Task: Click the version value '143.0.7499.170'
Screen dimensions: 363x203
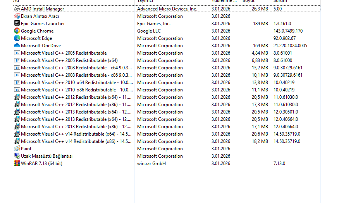Action: 288,31
